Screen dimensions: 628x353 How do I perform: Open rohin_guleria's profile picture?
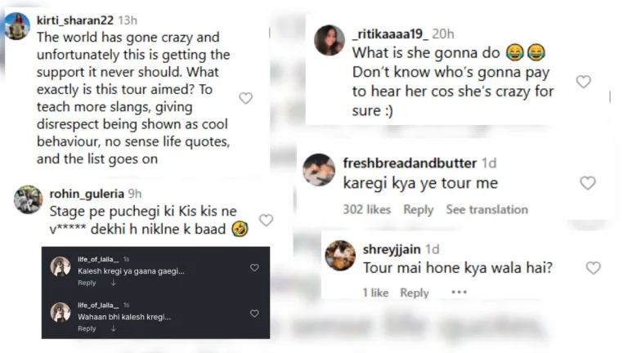coord(28,199)
